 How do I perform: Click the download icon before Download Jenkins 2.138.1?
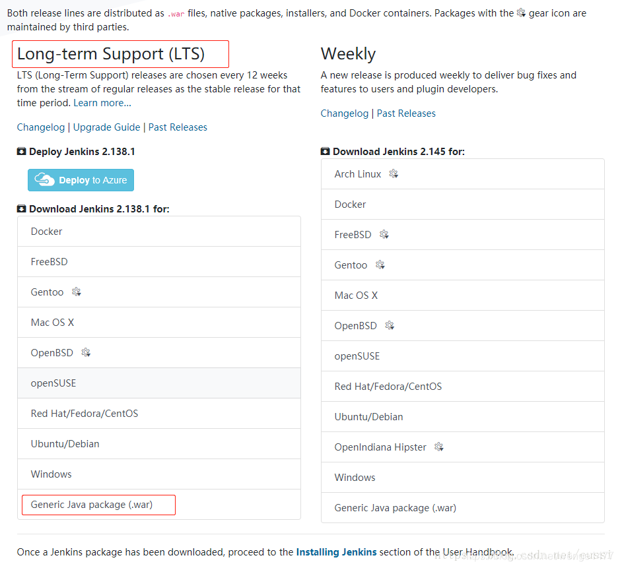pyautogui.click(x=21, y=208)
